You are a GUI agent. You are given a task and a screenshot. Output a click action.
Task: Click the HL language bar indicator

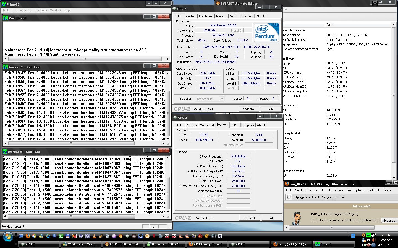[353, 236]
